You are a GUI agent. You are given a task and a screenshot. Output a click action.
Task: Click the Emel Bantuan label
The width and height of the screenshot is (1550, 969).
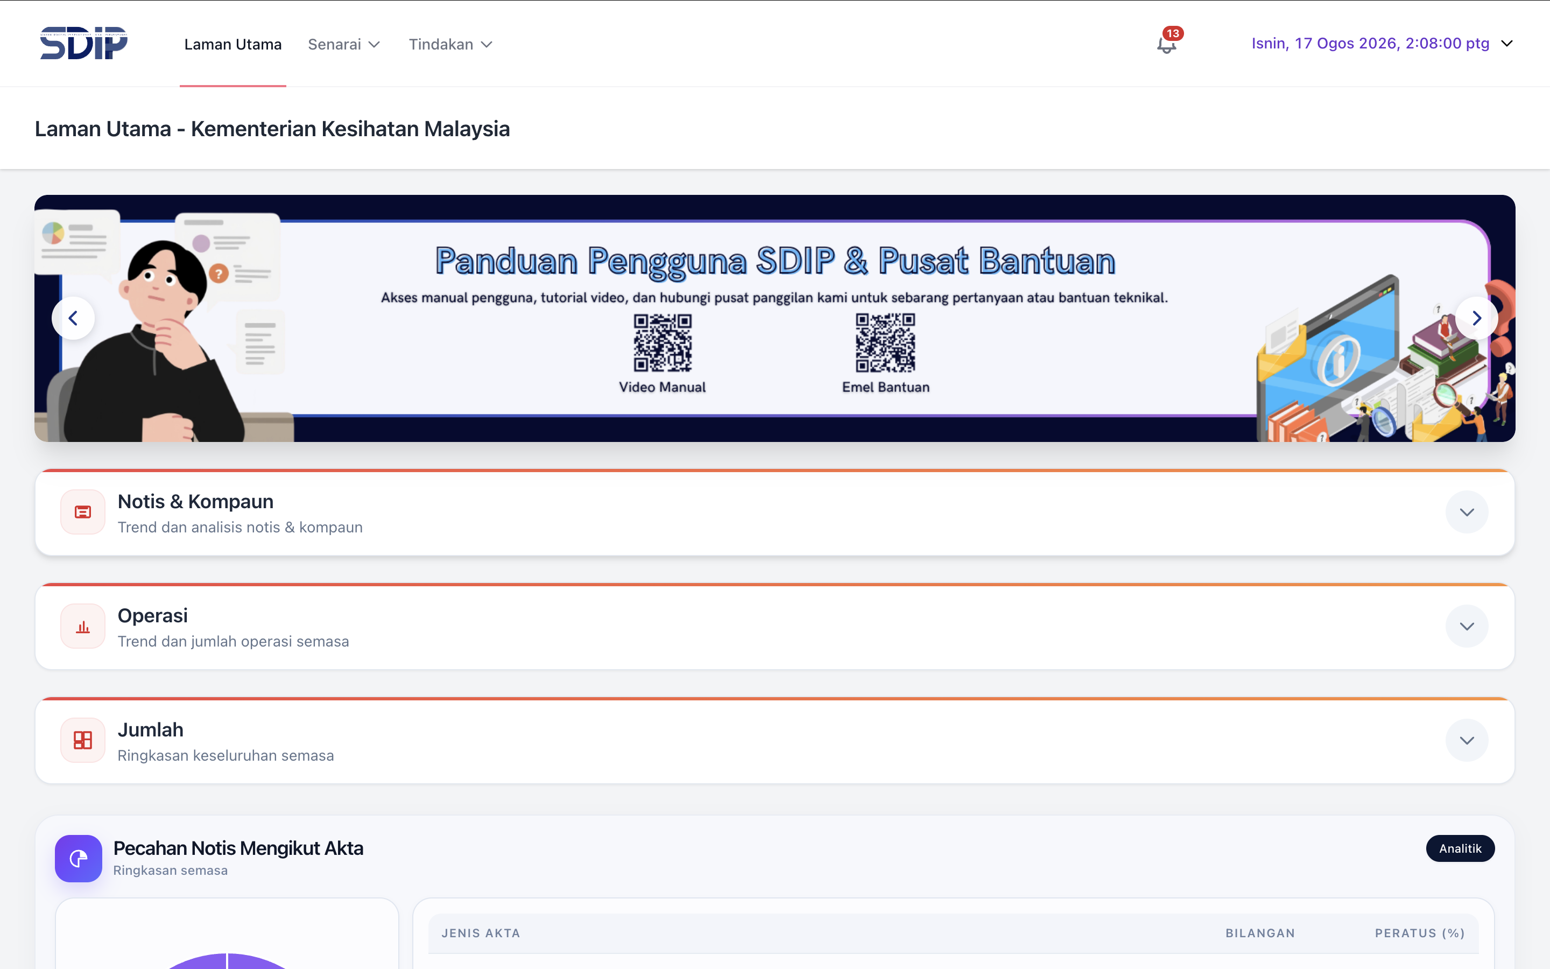click(x=885, y=387)
